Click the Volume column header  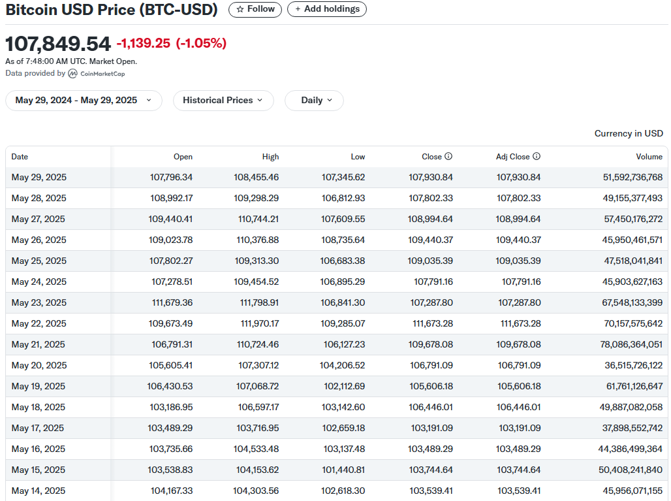649,157
